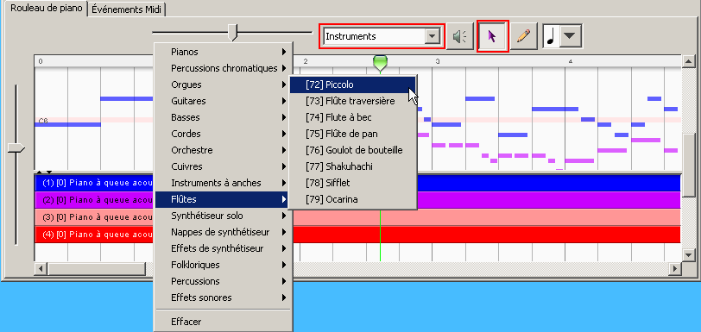
Task: Open the Percussions category
Action: pos(223,281)
